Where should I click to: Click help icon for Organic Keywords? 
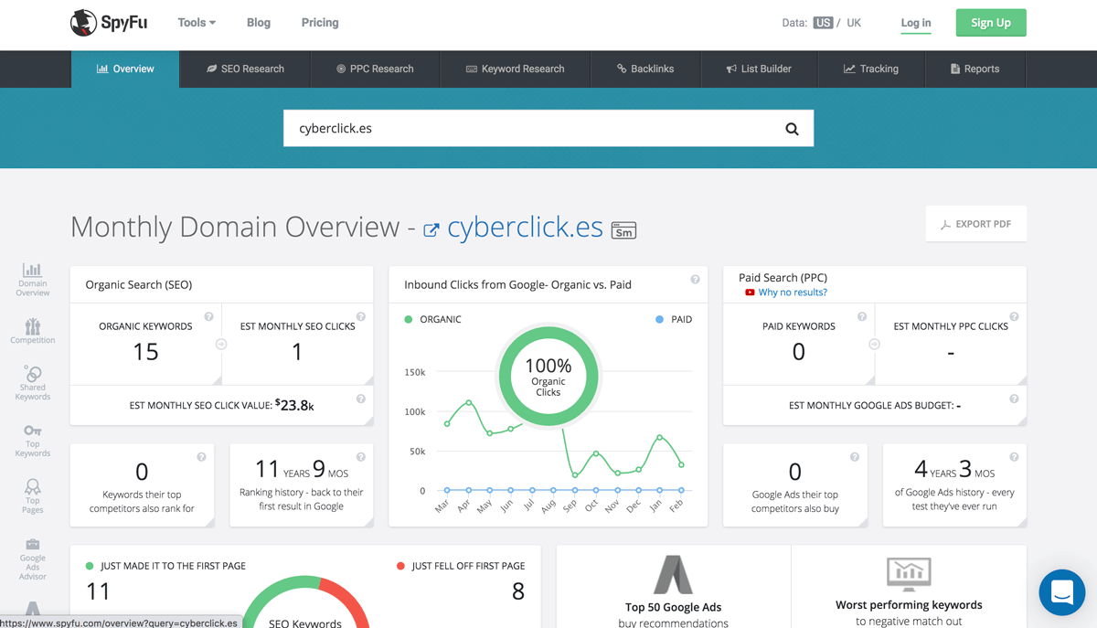point(208,316)
